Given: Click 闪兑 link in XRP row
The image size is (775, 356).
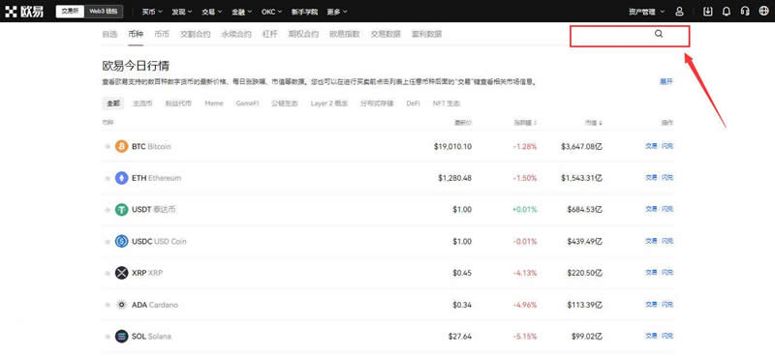Looking at the screenshot, I should point(667,273).
